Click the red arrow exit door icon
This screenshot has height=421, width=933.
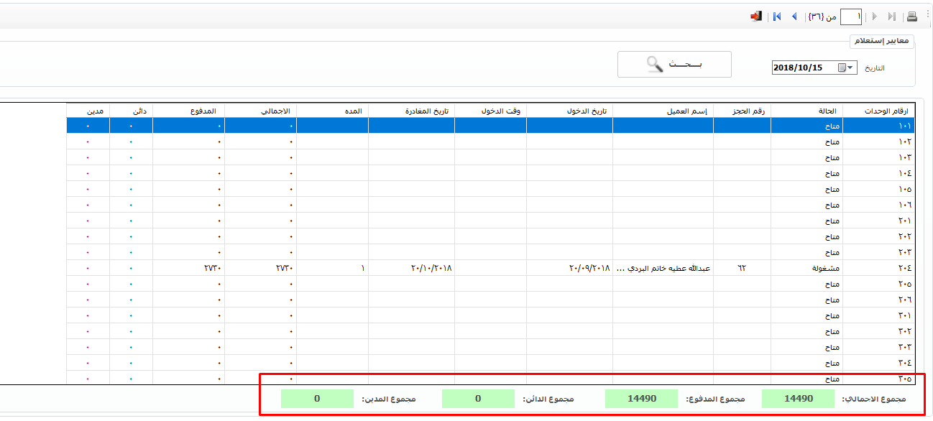tap(756, 17)
